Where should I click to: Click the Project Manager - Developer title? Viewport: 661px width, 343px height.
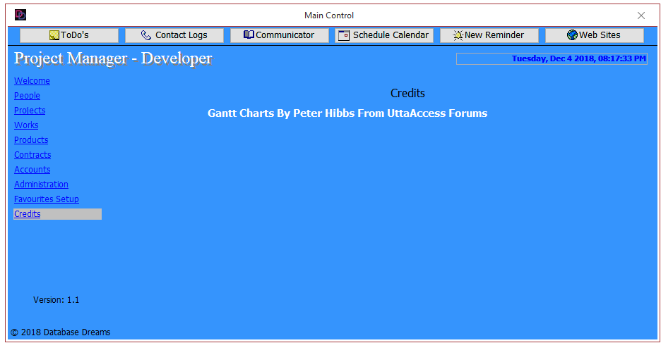[x=113, y=59]
